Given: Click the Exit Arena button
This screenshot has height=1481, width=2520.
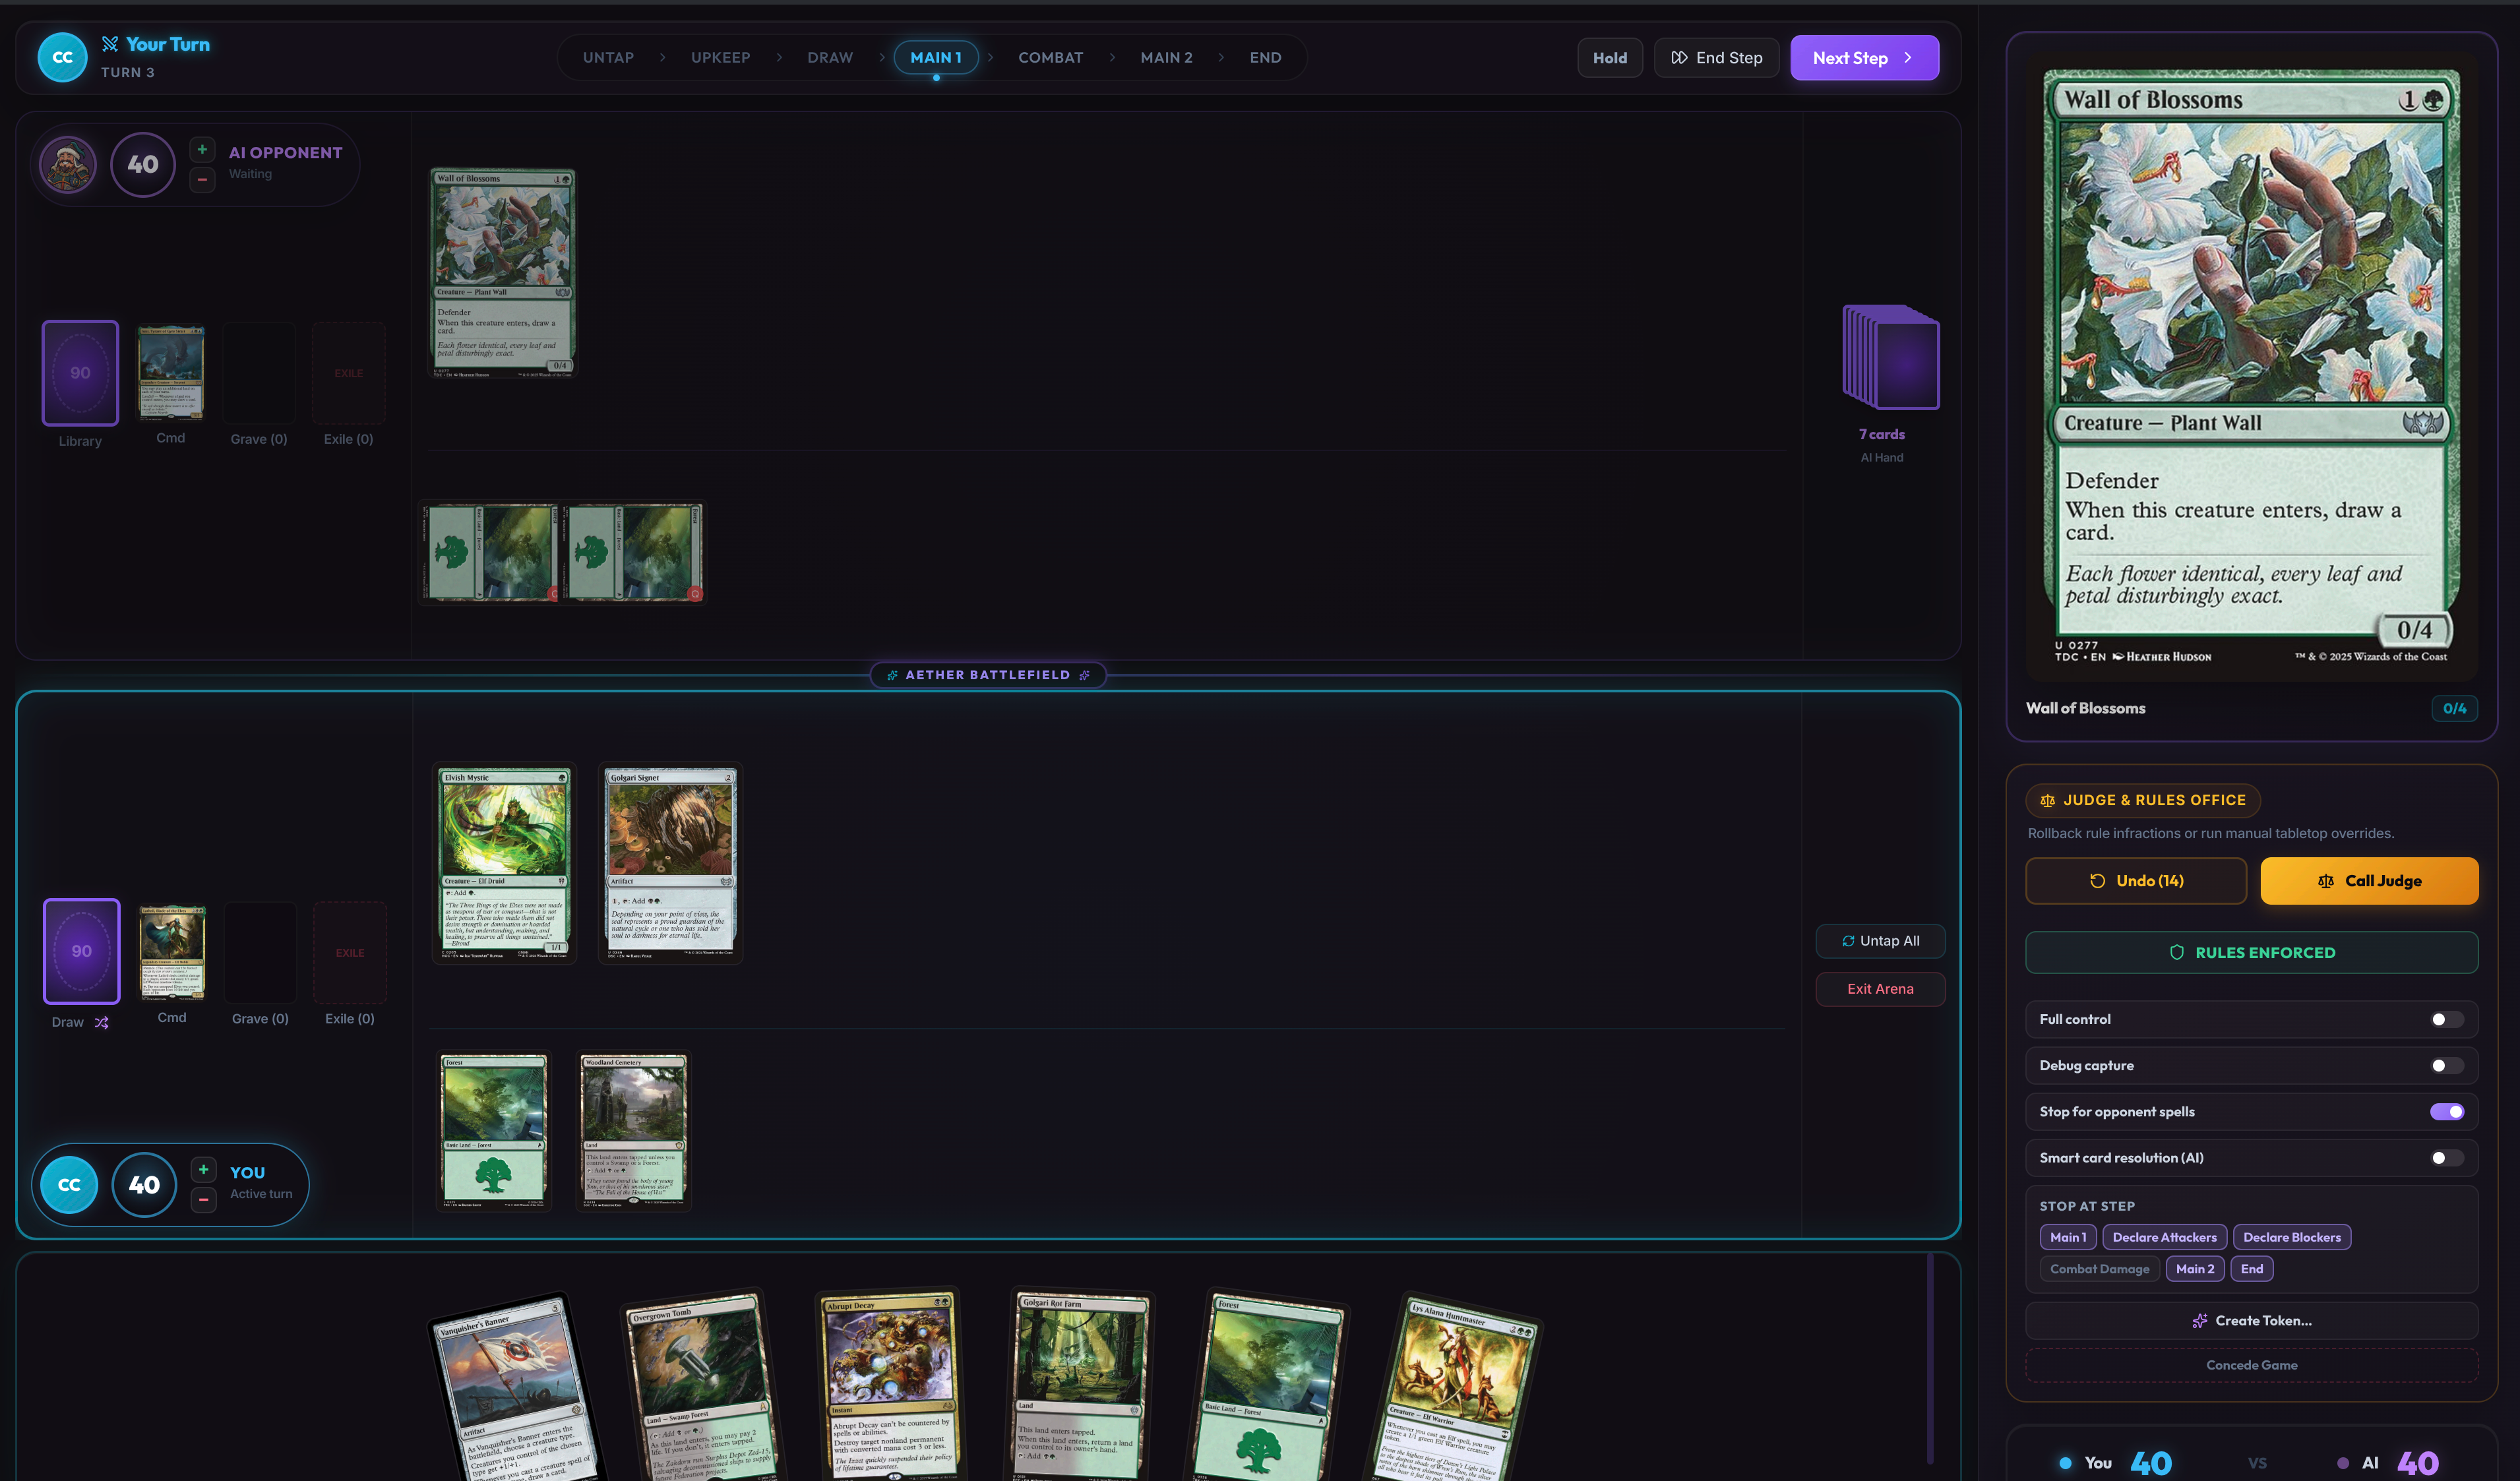Looking at the screenshot, I should click(1880, 989).
